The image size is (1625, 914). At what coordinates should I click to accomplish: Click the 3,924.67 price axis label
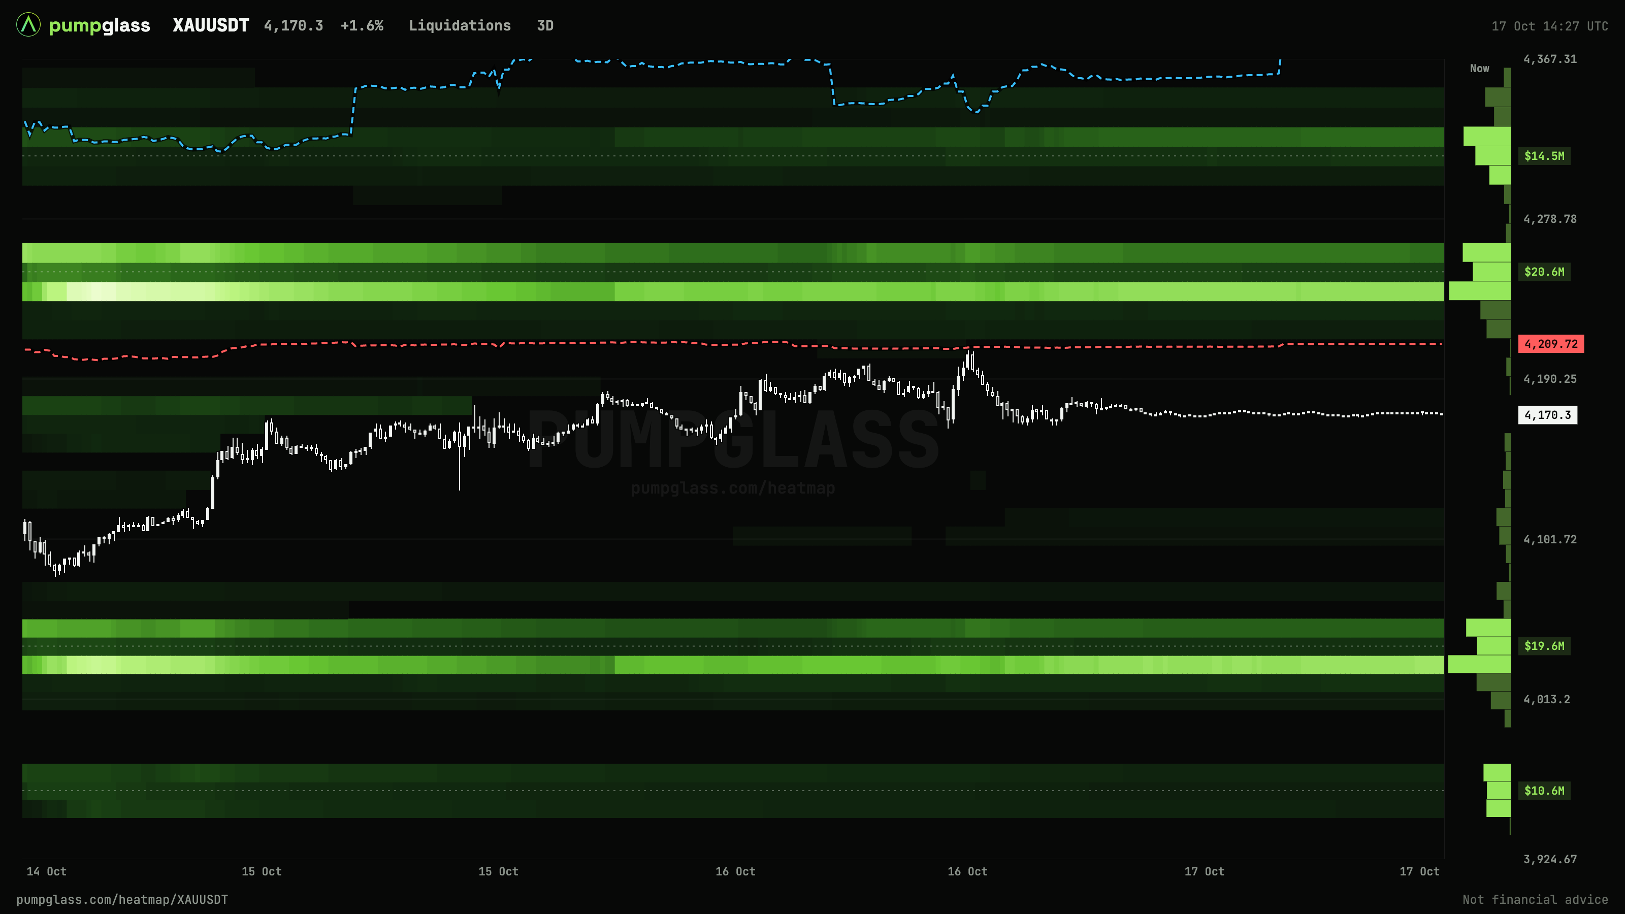pos(1550,860)
